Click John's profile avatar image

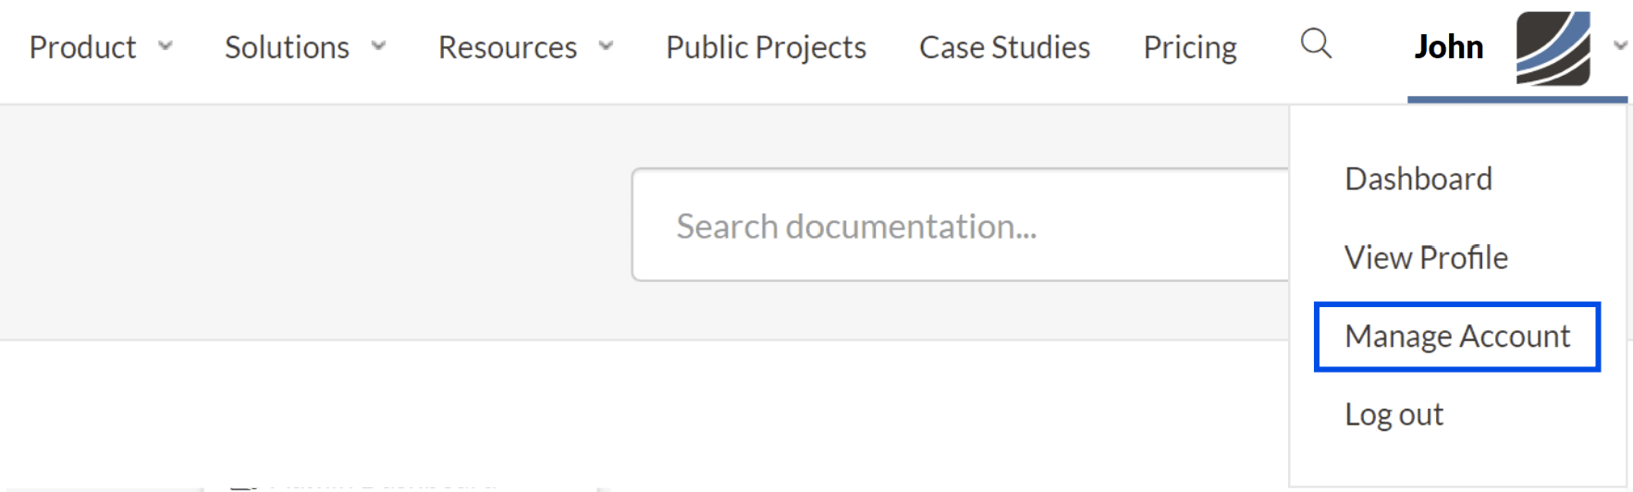click(1553, 48)
